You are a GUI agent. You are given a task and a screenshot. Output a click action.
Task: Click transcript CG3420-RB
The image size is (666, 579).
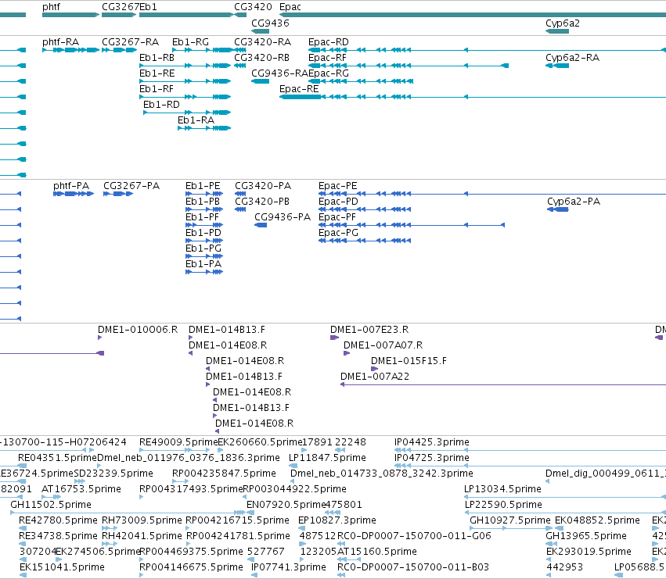click(x=240, y=66)
